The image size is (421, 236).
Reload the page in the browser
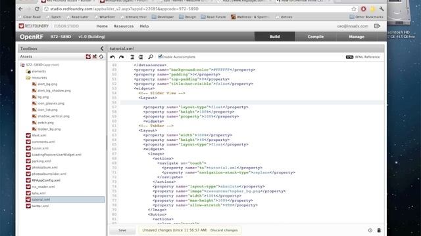(x=37, y=9)
